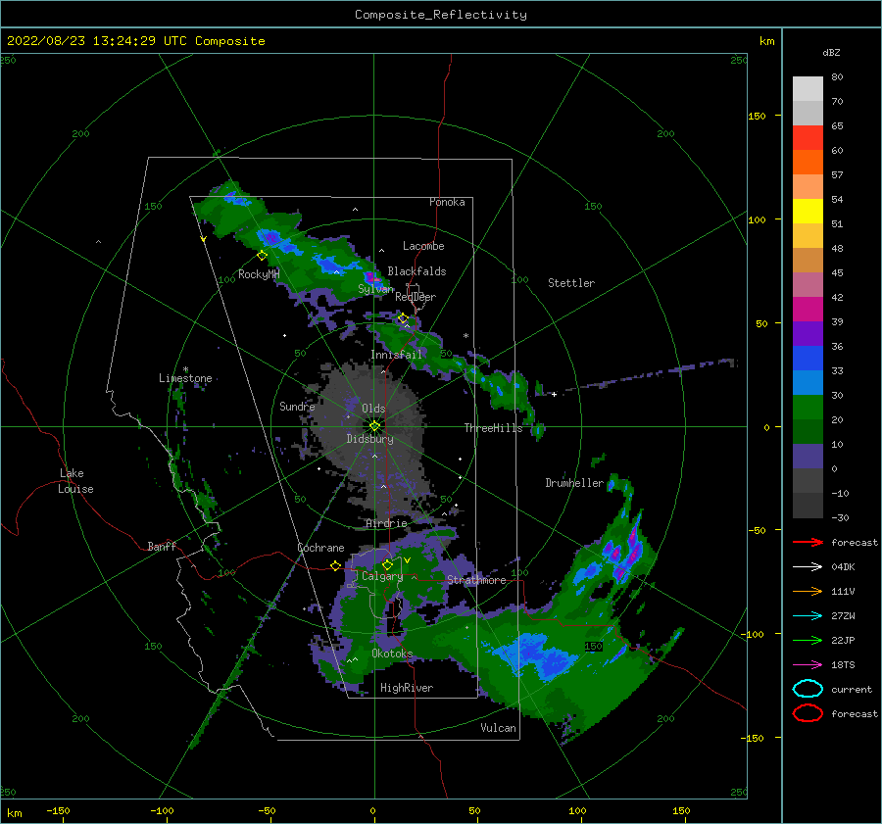Click the Banff label
Viewport: 882px width, 824px height.
tap(162, 547)
